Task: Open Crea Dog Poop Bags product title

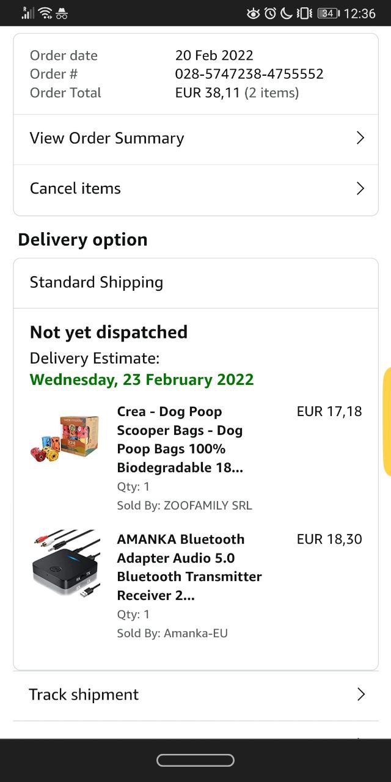Action: [x=180, y=440]
